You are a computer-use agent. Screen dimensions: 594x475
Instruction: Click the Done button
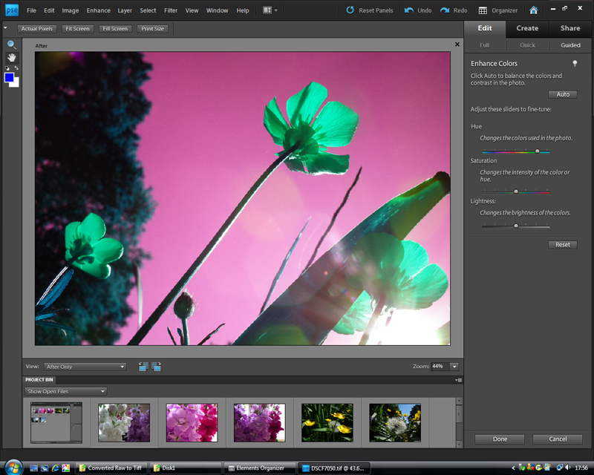pos(500,439)
